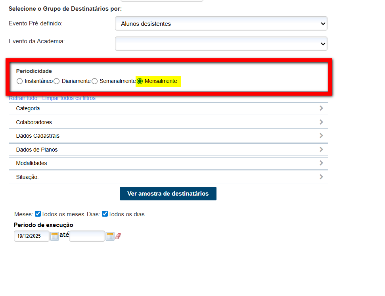The height and width of the screenshot is (296, 385).
Task: Expand the Categoria section chevron
Action: point(322,108)
